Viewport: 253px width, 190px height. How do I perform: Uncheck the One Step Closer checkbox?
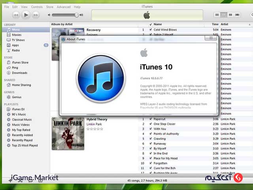[x=151, y=124]
